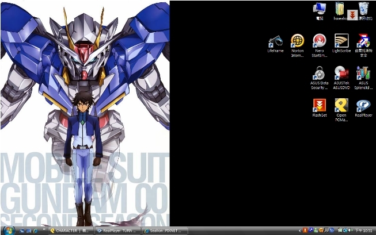This screenshot has height=235, width=376.
Task: Select the LifeFrame desktop shortcut
Action: click(x=275, y=44)
